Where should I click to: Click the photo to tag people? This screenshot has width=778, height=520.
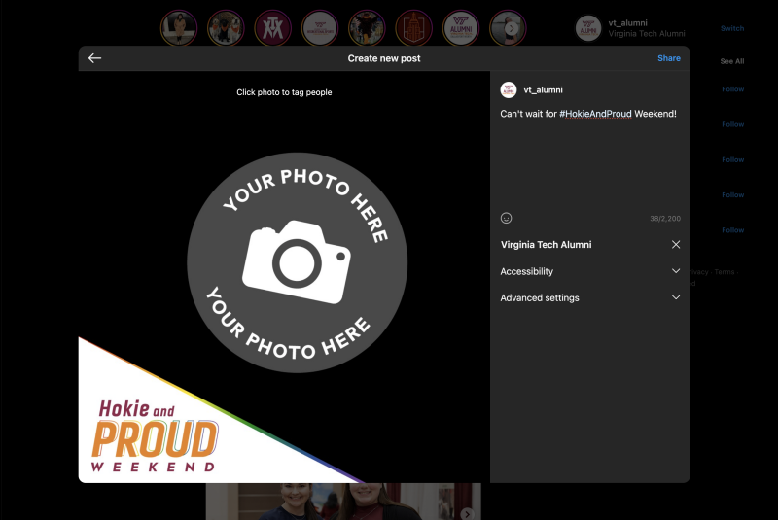point(284,277)
